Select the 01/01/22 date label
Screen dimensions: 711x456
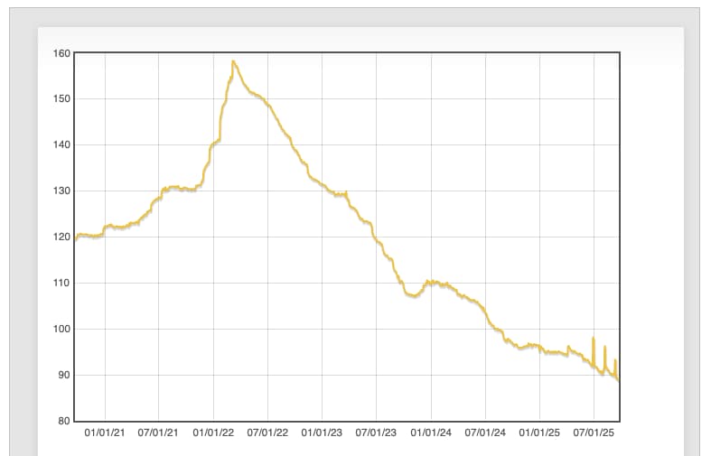213,433
